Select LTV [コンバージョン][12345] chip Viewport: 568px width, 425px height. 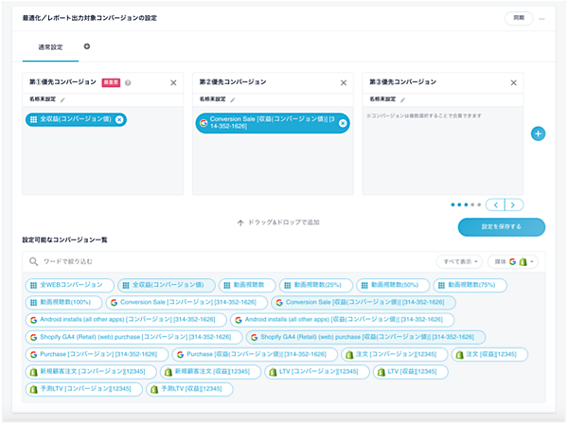[x=317, y=372]
